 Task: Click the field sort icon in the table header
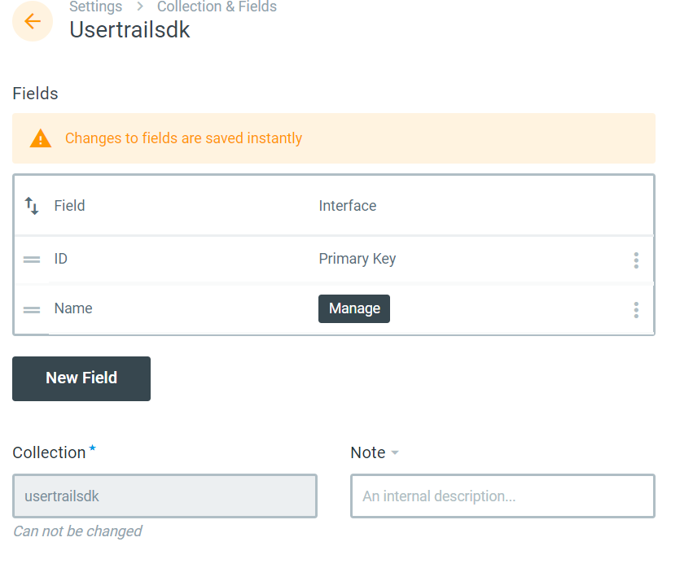pyautogui.click(x=32, y=206)
